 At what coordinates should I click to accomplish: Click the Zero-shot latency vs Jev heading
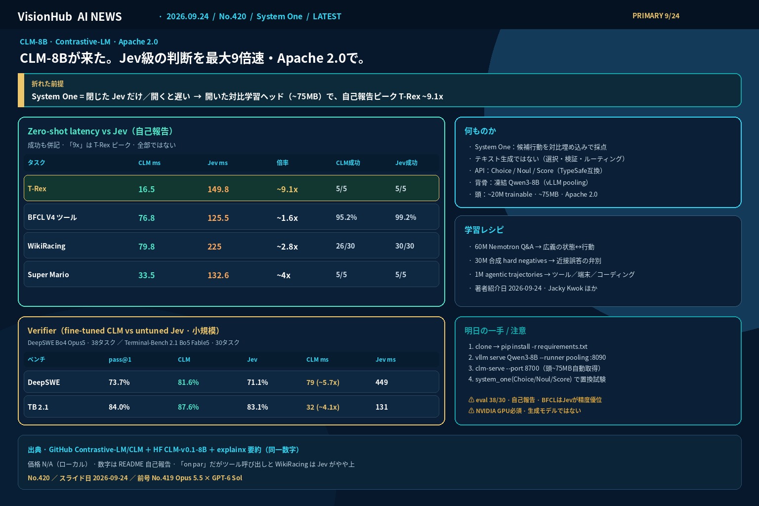(101, 131)
